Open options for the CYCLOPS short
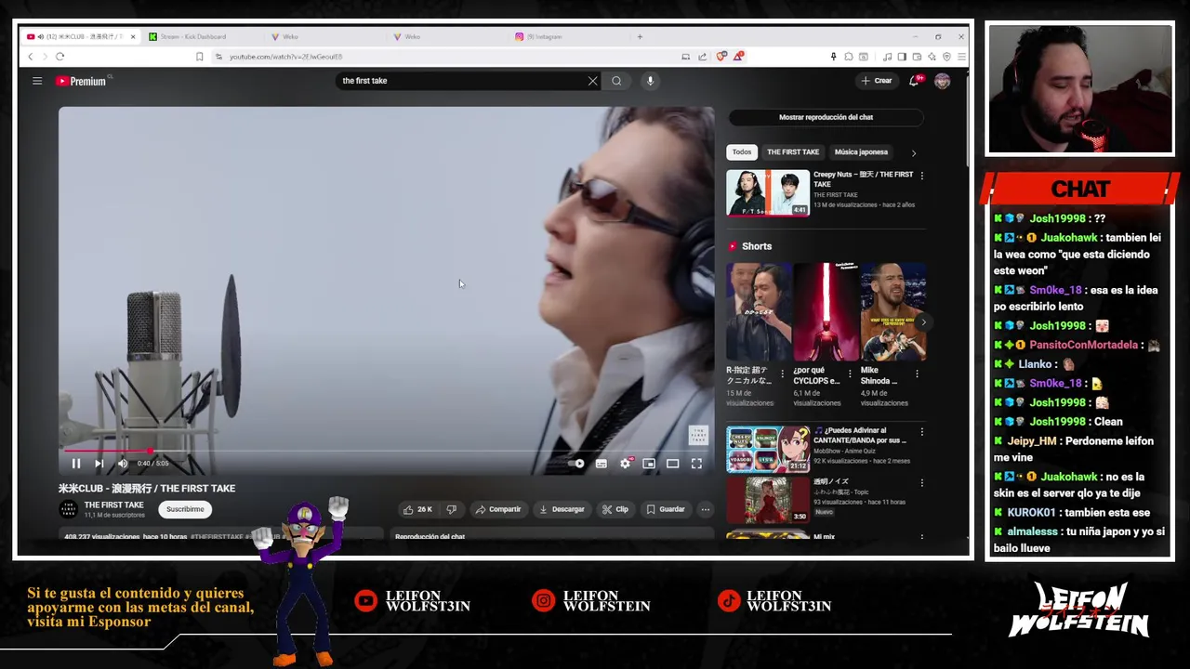 [849, 374]
